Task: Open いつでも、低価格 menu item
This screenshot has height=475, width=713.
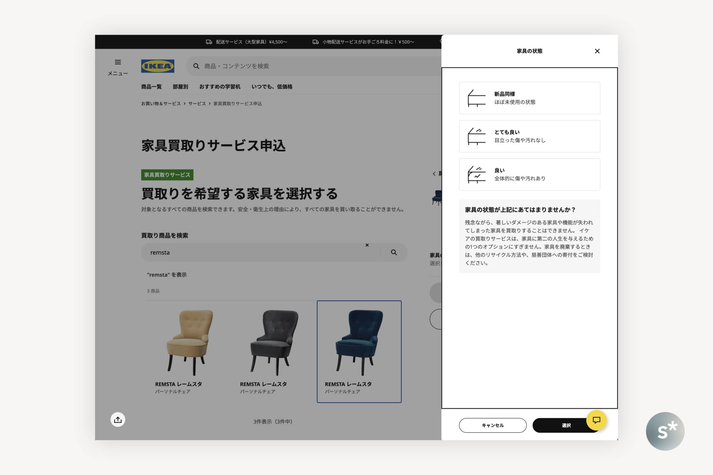Action: pyautogui.click(x=272, y=87)
